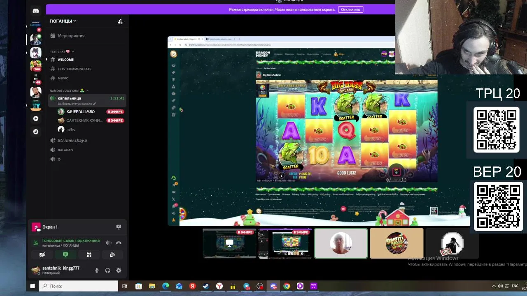Stop watching stream icon beside Экран 1
This screenshot has width=527, height=296.
click(x=119, y=227)
